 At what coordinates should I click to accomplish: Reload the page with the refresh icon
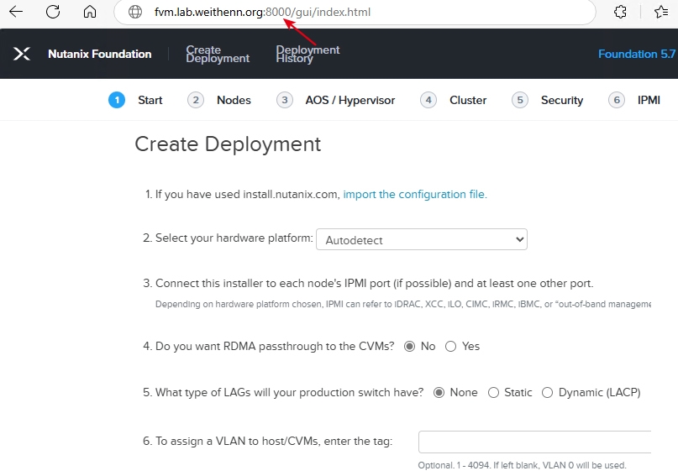pos(53,12)
